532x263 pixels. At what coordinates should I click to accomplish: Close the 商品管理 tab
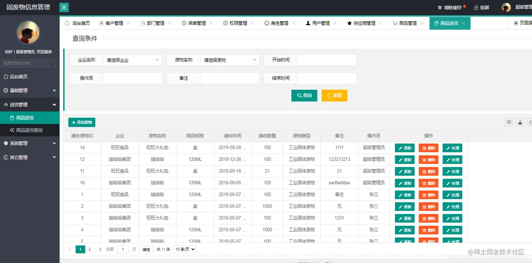pyautogui.click(x=422, y=23)
